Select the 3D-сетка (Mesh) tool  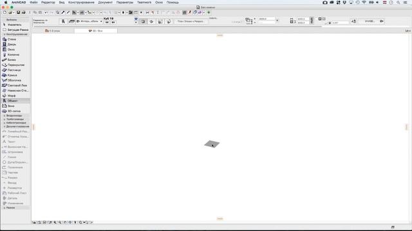15,111
